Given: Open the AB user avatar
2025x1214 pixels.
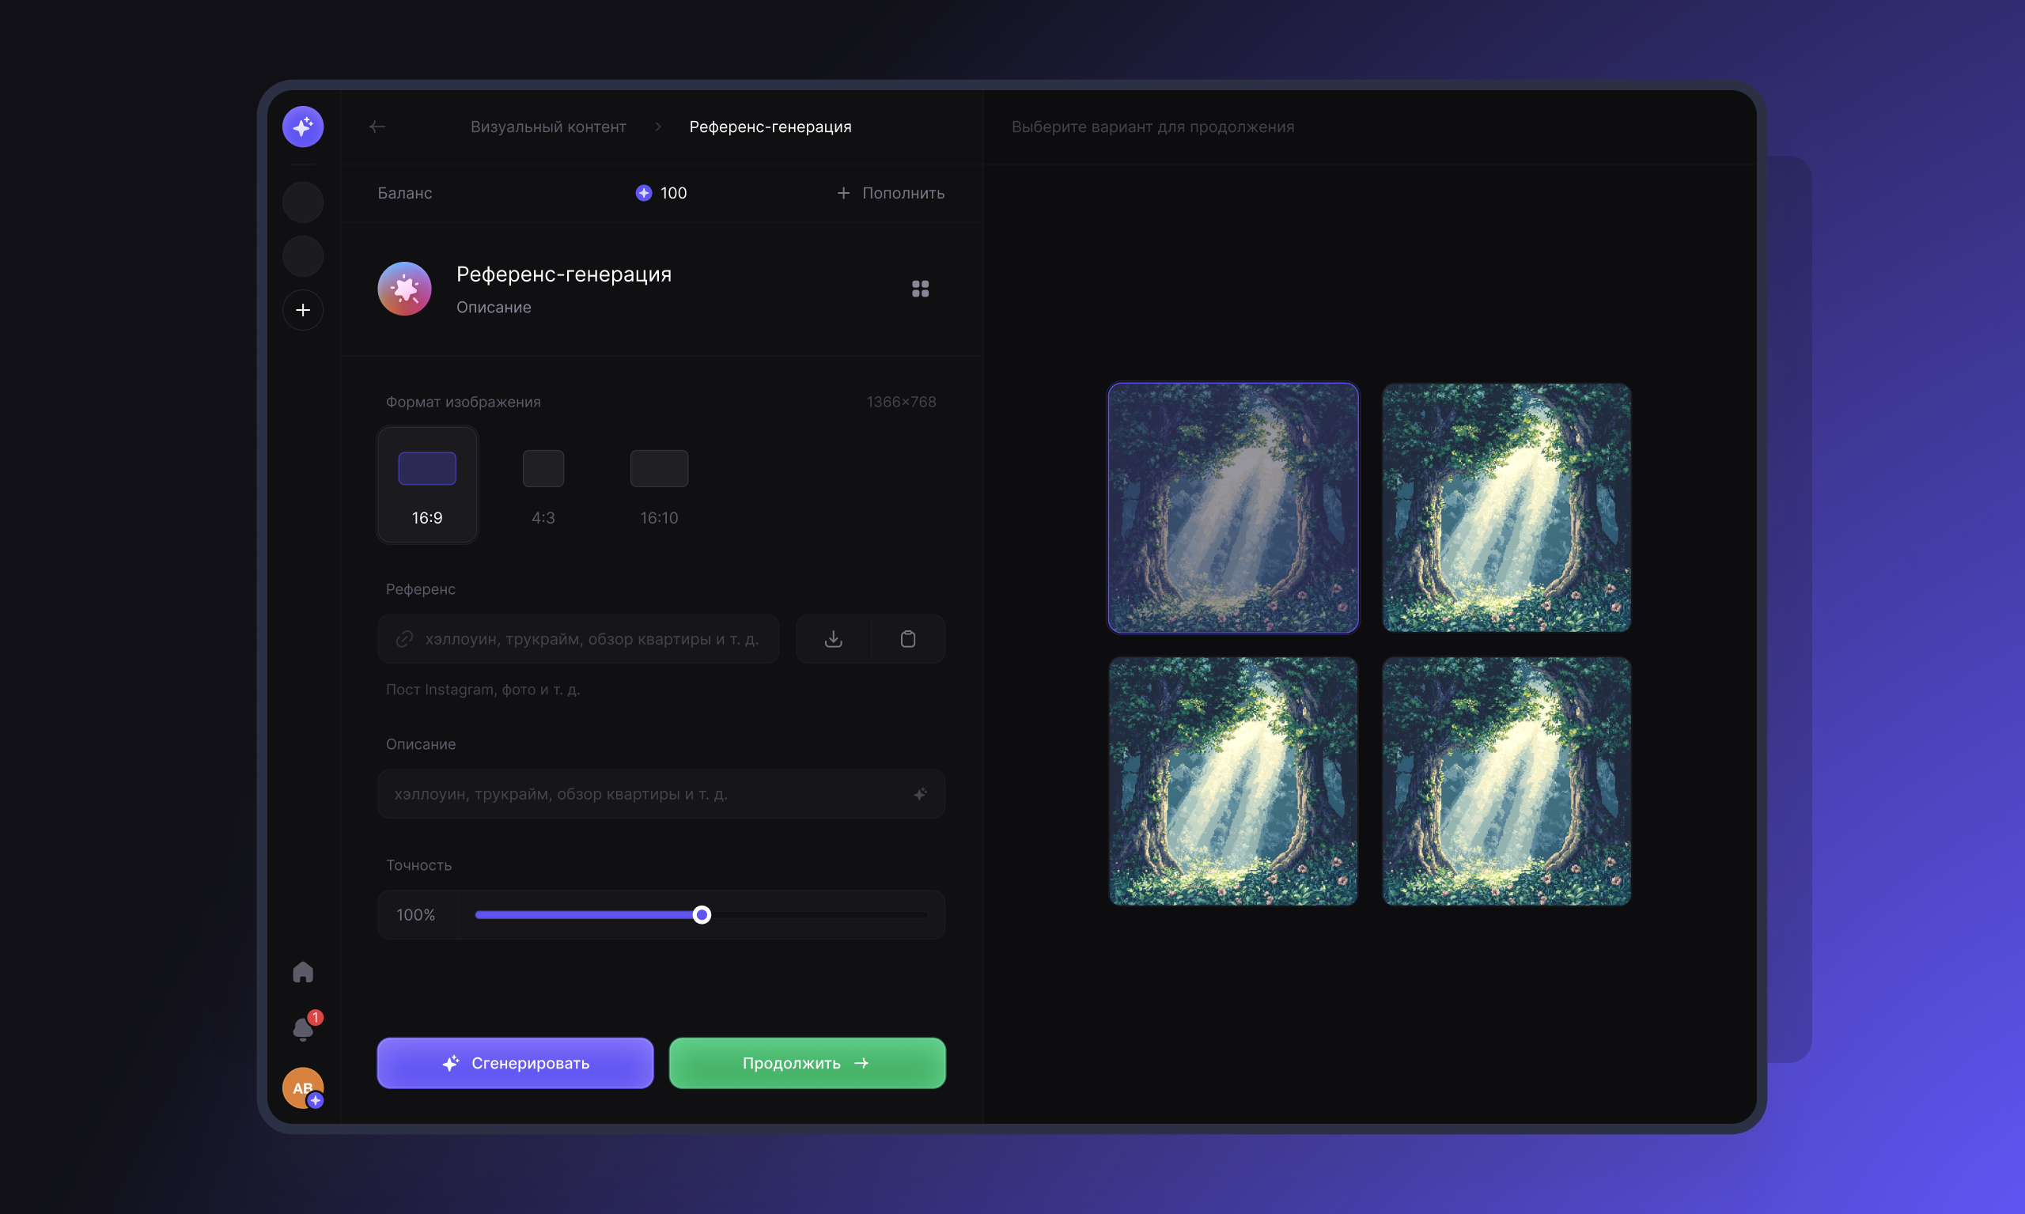Looking at the screenshot, I should click(x=303, y=1087).
